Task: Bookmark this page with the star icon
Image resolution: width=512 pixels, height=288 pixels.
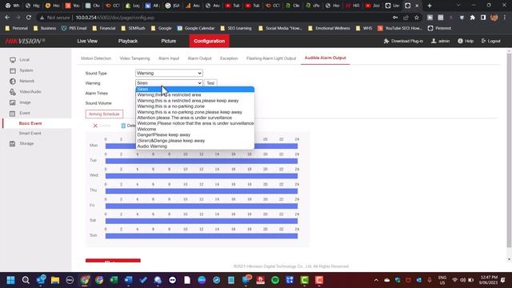Action: [x=417, y=18]
